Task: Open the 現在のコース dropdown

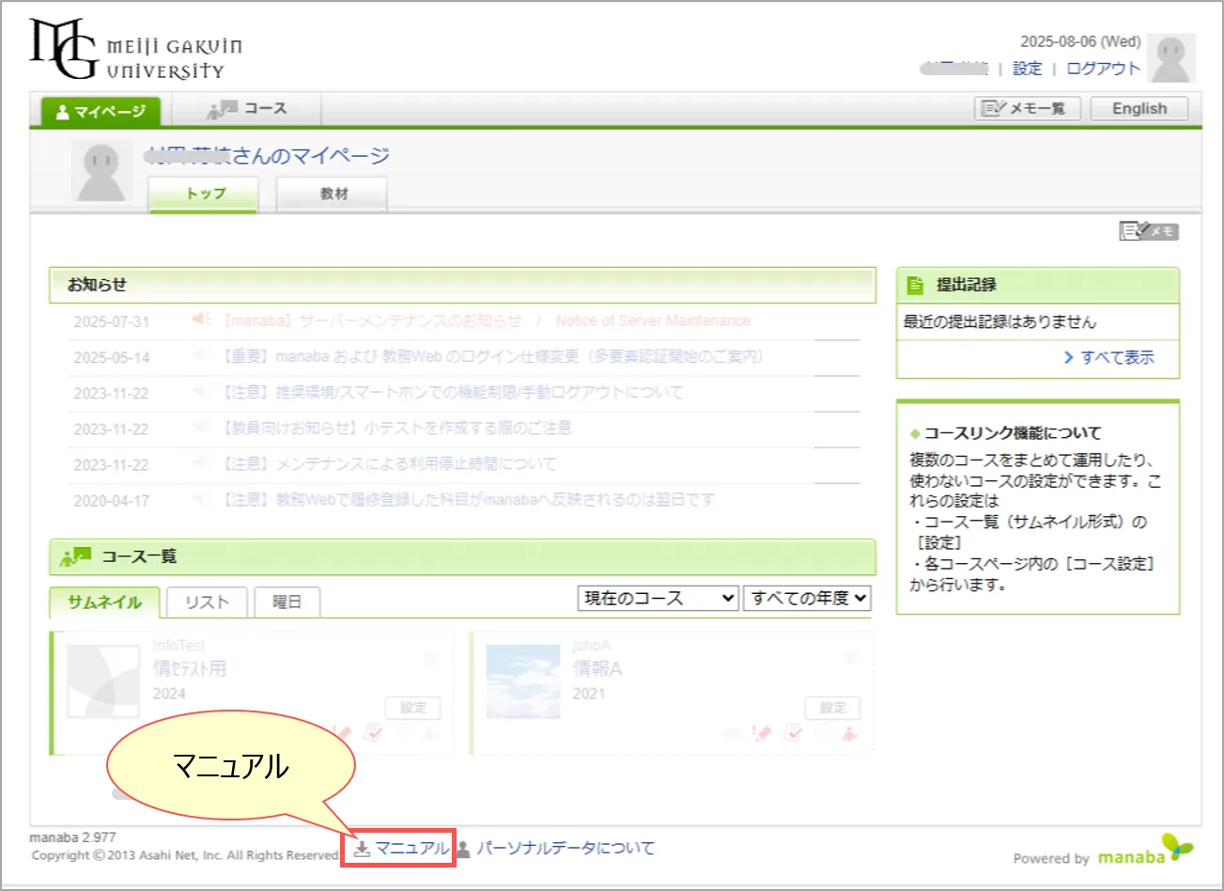Action: tap(658, 599)
